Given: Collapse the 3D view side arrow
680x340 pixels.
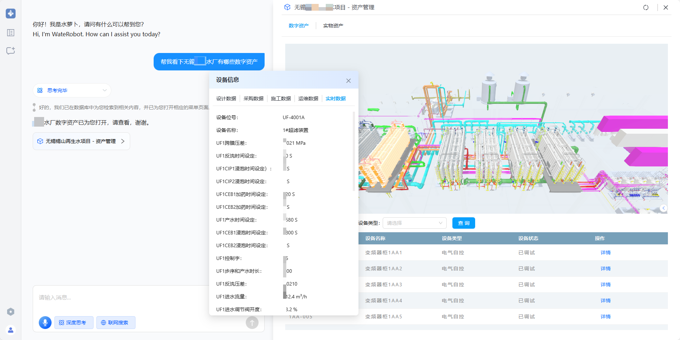Looking at the screenshot, I should (x=663, y=208).
